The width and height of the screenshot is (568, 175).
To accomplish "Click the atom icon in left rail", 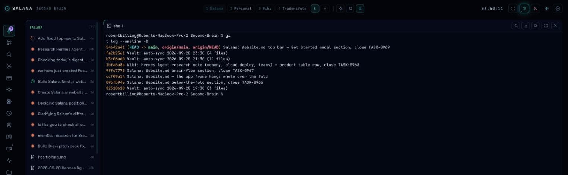I will tap(9, 101).
